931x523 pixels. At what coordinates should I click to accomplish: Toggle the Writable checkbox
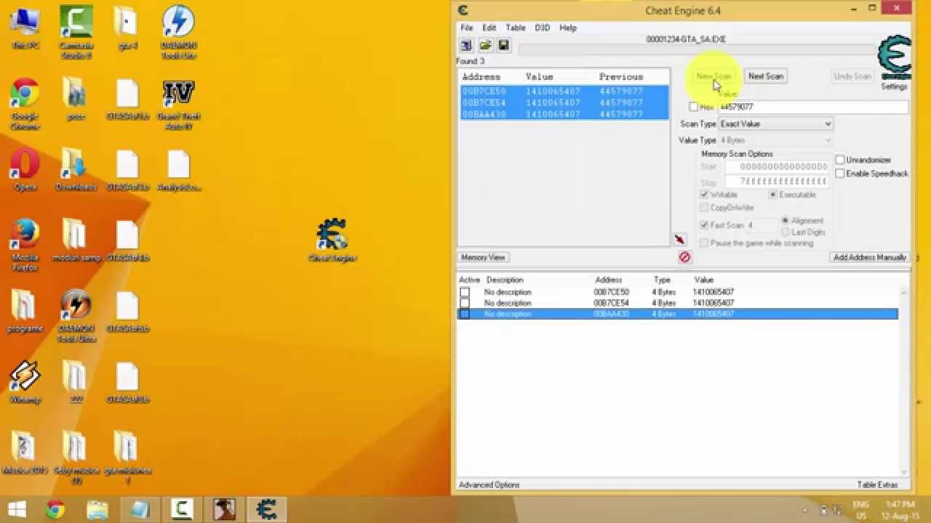704,195
